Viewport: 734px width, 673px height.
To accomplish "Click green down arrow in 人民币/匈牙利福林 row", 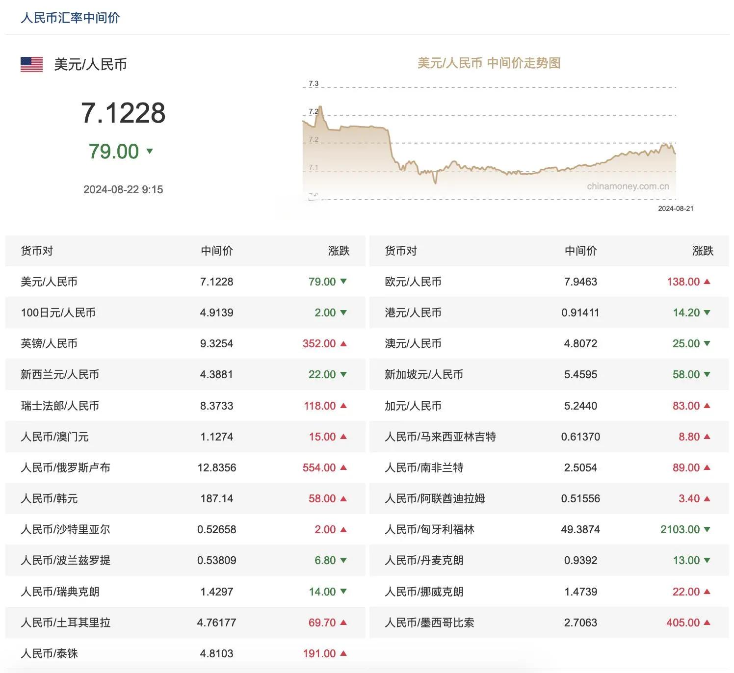I will pyautogui.click(x=707, y=529).
